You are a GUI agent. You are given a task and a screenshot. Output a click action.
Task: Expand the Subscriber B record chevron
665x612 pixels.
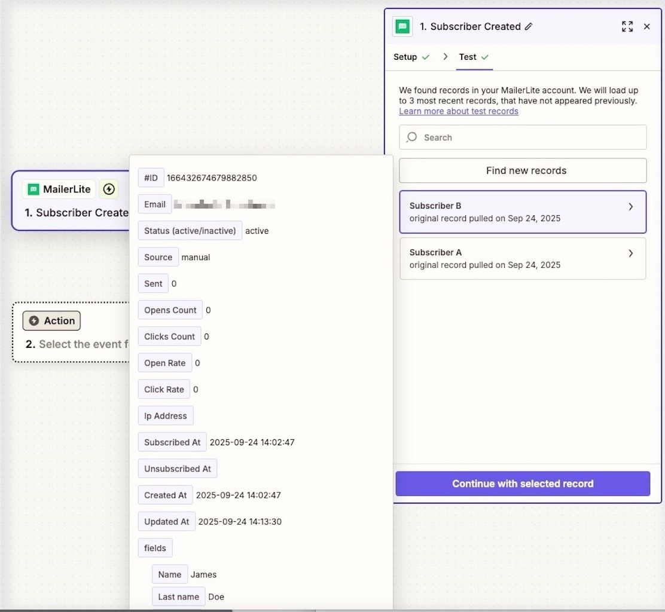click(x=631, y=206)
